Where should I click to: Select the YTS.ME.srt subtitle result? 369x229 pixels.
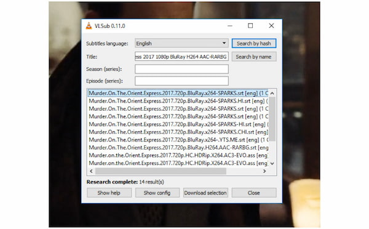pos(178,140)
